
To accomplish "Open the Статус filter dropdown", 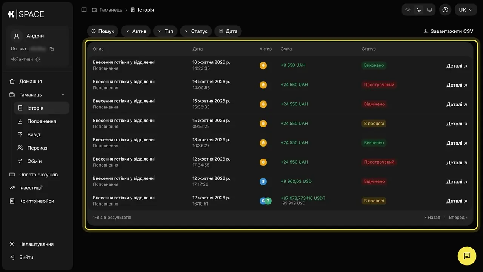I will pyautogui.click(x=196, y=31).
